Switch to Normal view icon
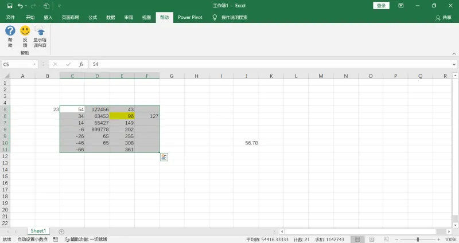The image size is (459, 243). tap(357, 240)
